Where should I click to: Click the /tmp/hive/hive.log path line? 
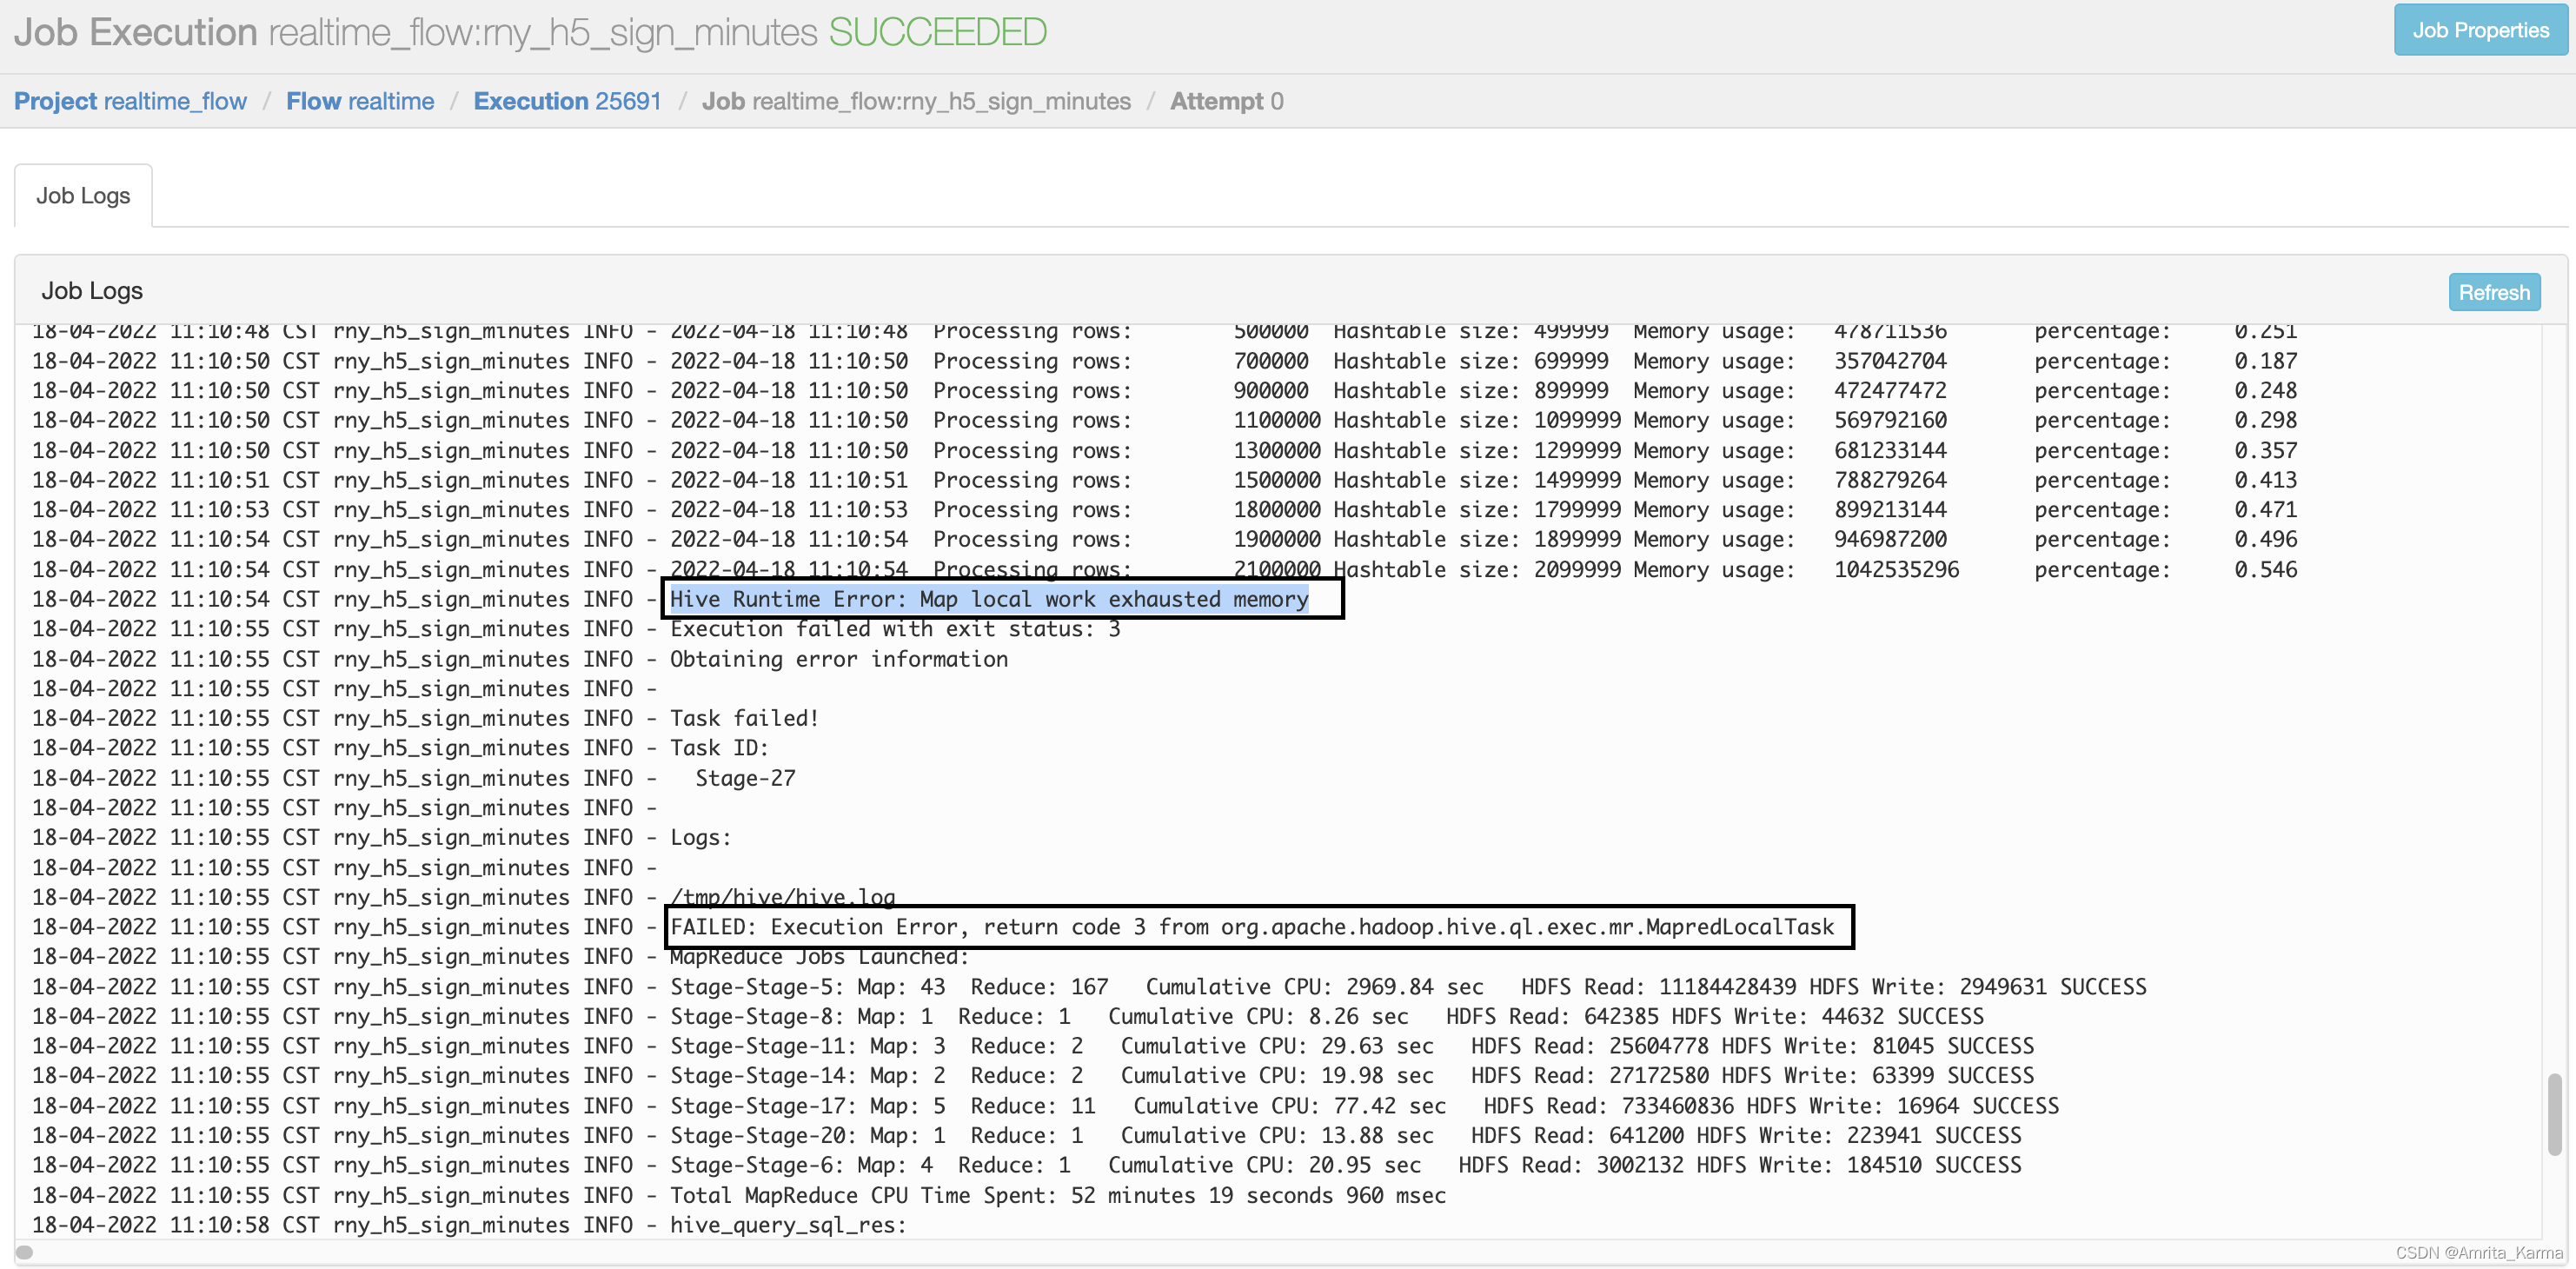[782, 896]
